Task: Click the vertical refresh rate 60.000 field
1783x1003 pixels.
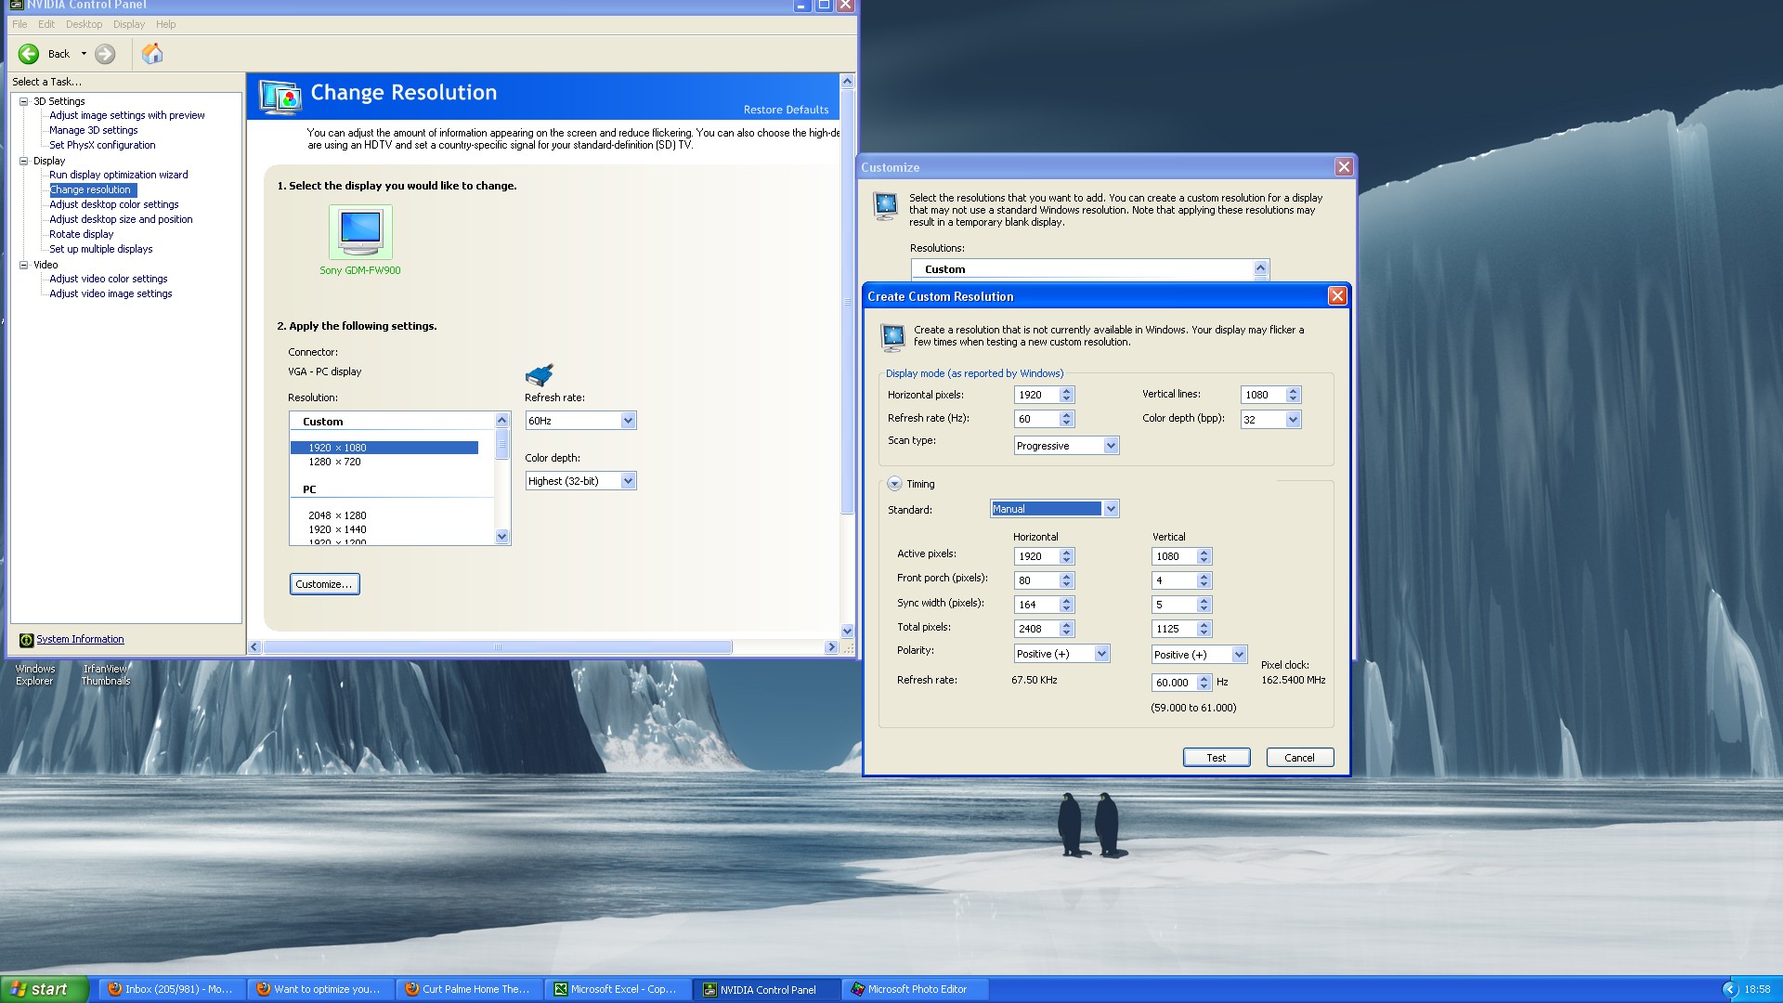Action: pyautogui.click(x=1174, y=683)
